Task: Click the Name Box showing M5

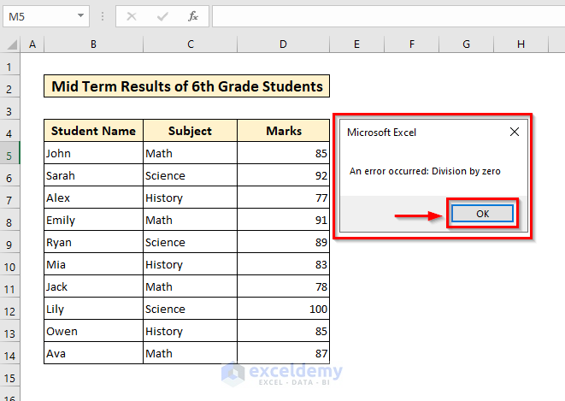Action: (x=38, y=16)
